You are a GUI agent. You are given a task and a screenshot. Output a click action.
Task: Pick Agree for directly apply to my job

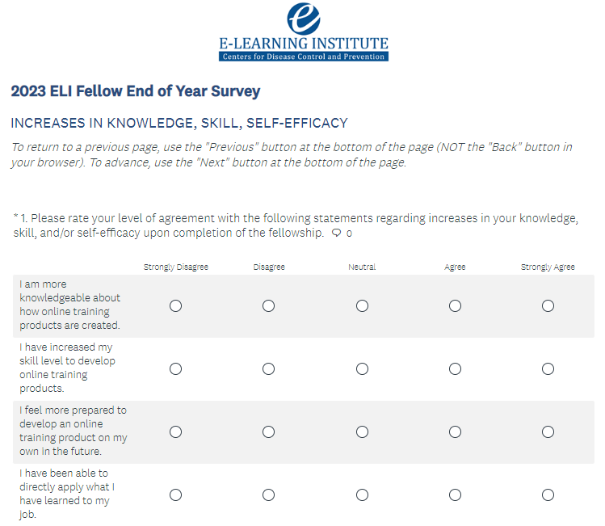coord(455,494)
